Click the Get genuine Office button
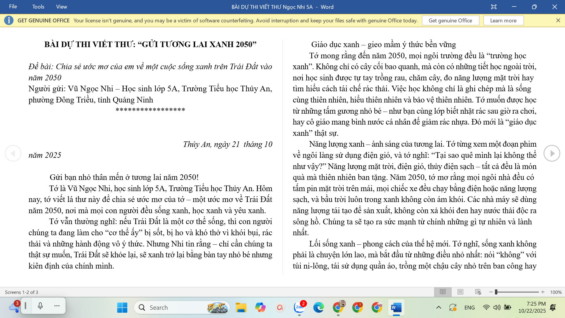 (450, 20)
